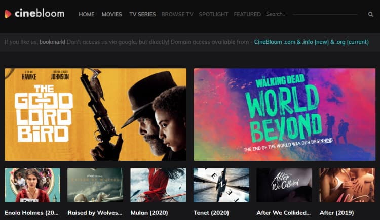Focus the Search input field
Image resolution: width=380 pixels, height=220 pixels.
(312, 14)
